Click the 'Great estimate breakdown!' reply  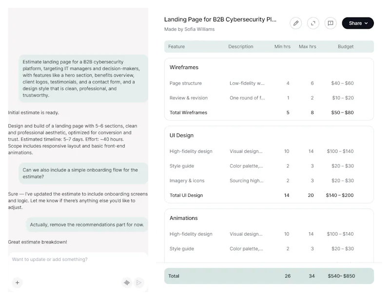(38, 242)
